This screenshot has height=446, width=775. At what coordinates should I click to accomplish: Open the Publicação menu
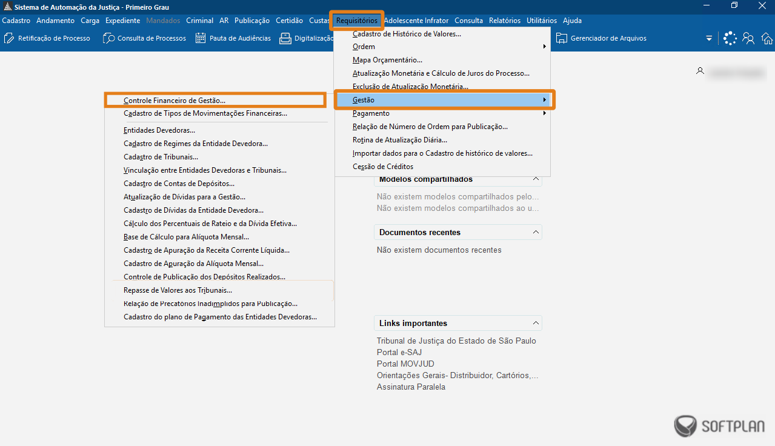coord(252,21)
